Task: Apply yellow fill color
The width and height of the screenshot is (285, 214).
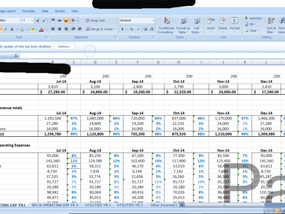Action: pyautogui.click(x=32, y=29)
